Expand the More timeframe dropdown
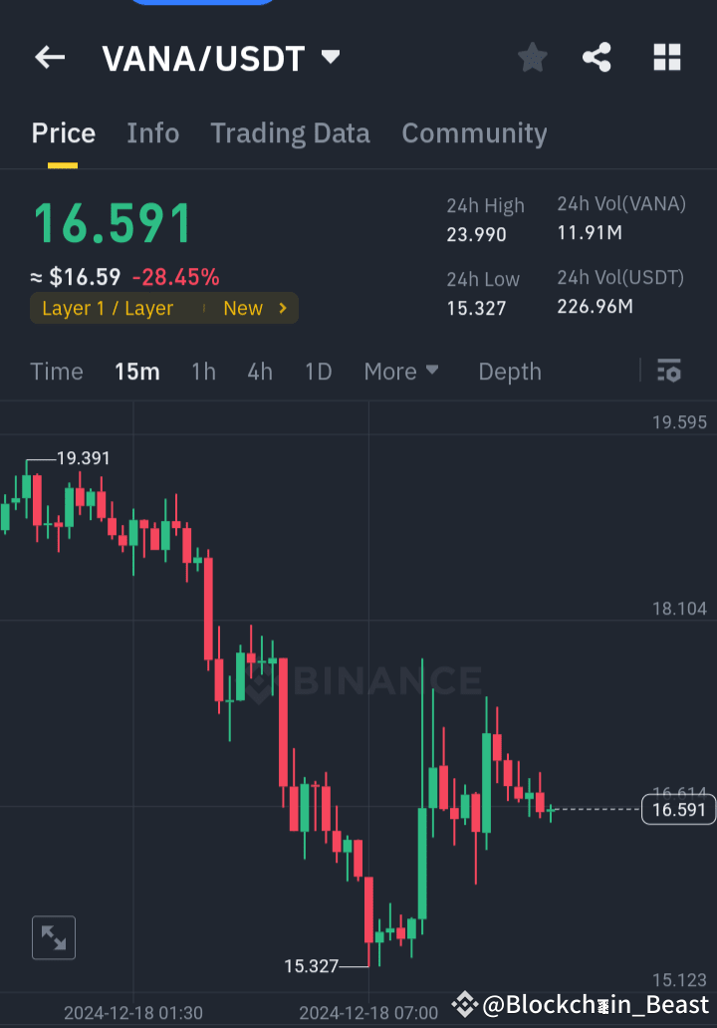Viewport: 717px width, 1028px height. [401, 371]
